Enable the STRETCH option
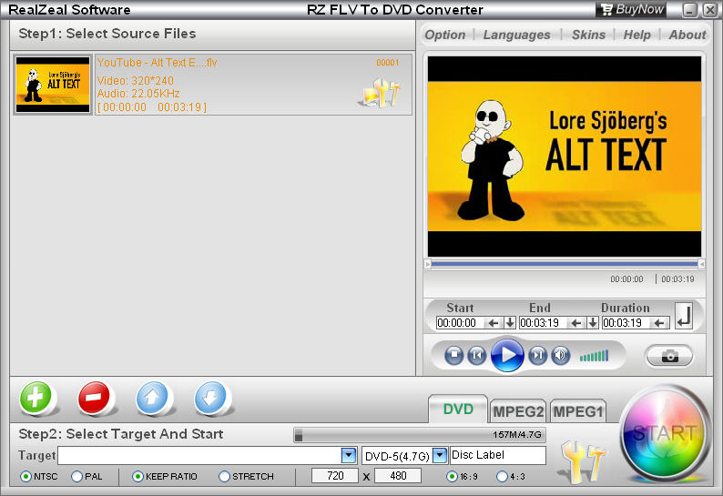 224,476
